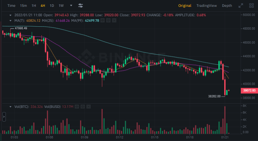Click the 39072.93 current price label
Image resolution: width=258 pixels, height=141 pixels.
(249, 90)
